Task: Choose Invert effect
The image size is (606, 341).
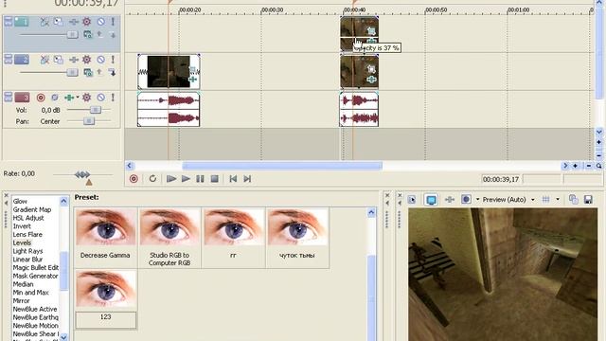Action: click(22, 226)
